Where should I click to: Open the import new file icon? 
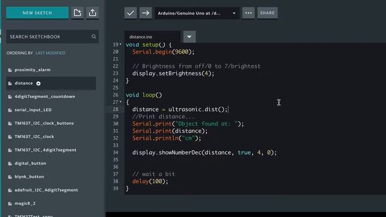[77, 13]
